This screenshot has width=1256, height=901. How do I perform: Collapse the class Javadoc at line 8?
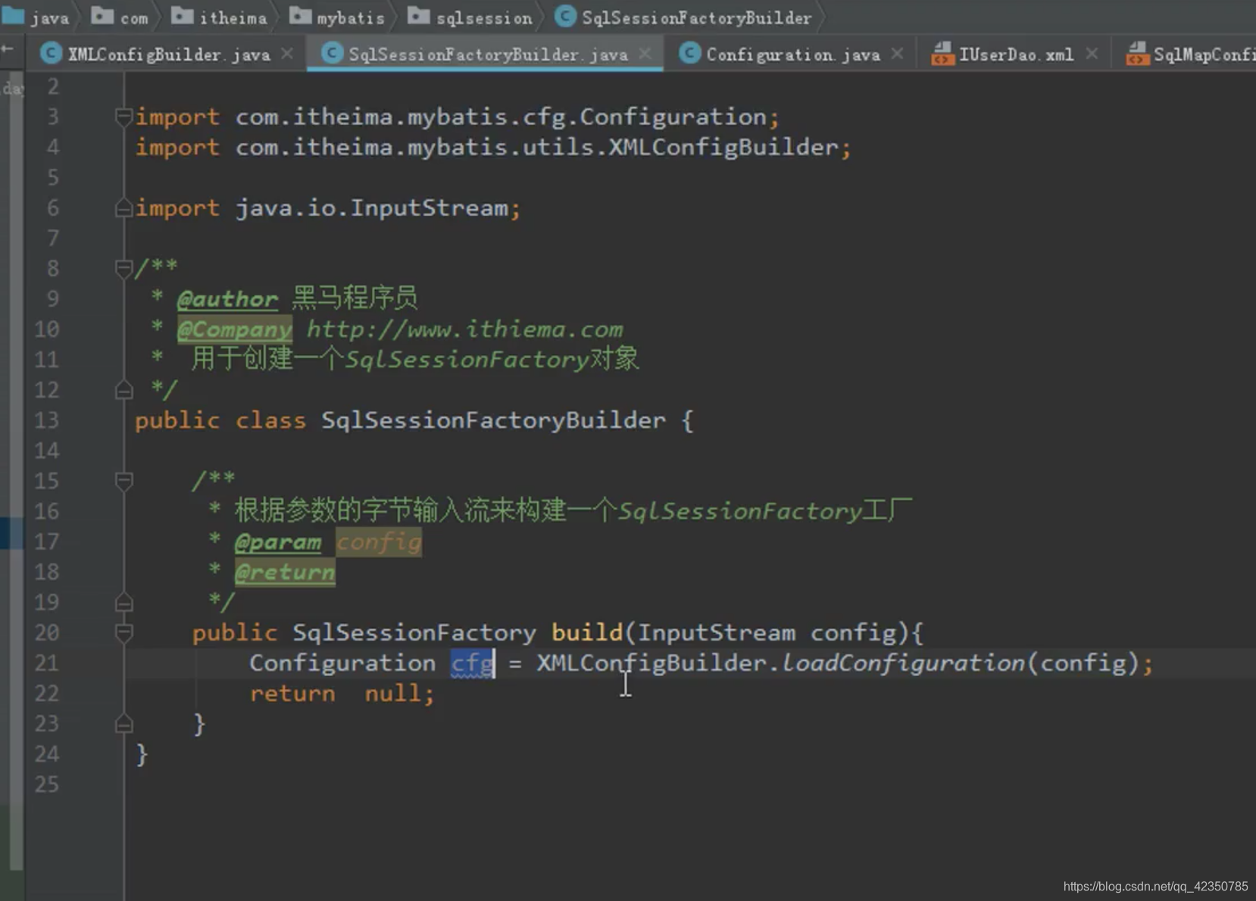click(124, 268)
